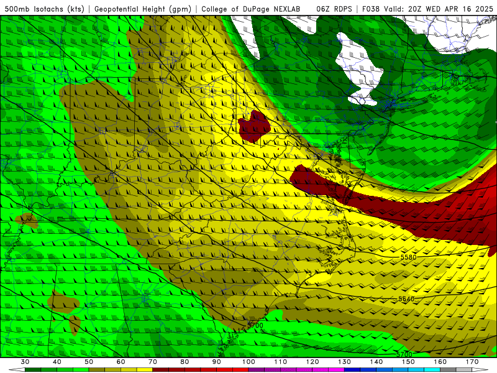Click the 60 knot value on the color scale
Image resolution: width=497 pixels, height=373 pixels.
[x=121, y=362]
